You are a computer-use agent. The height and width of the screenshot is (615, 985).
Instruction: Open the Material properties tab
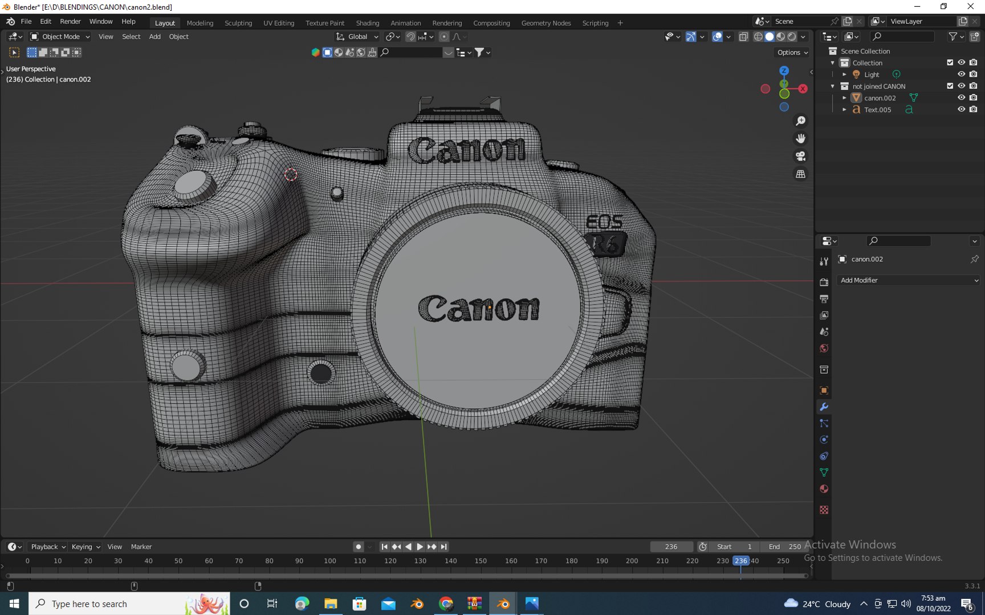824,489
